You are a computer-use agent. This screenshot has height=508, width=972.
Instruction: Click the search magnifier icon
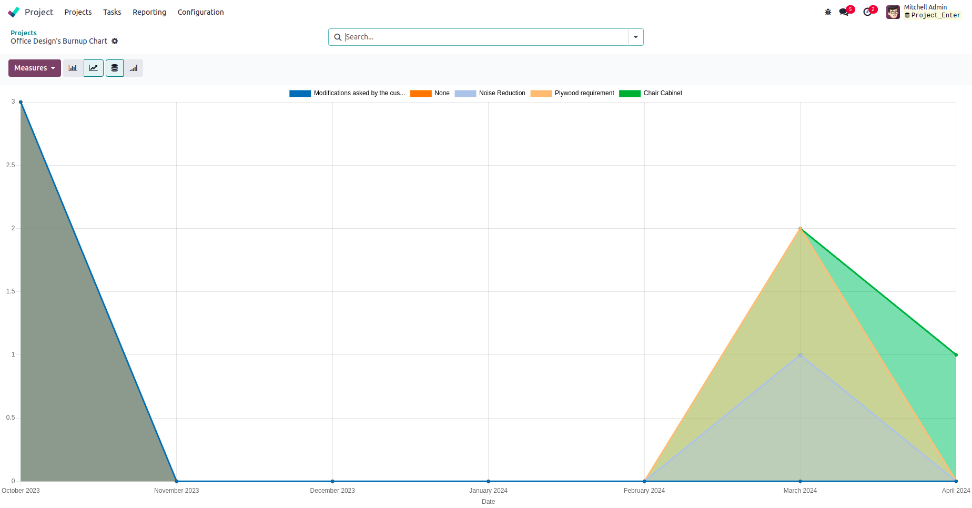point(338,37)
